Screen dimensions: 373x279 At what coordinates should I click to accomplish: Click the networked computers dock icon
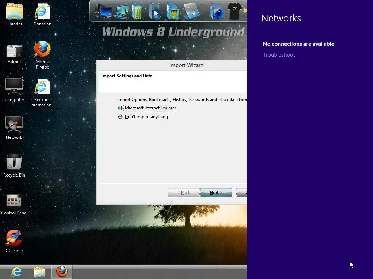121,12
